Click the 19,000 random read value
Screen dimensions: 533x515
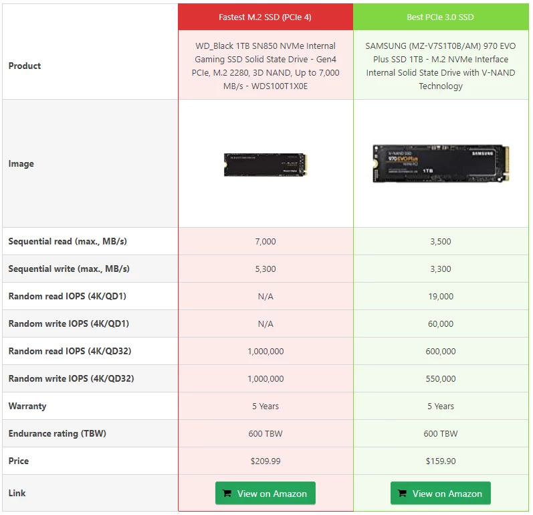click(x=441, y=297)
